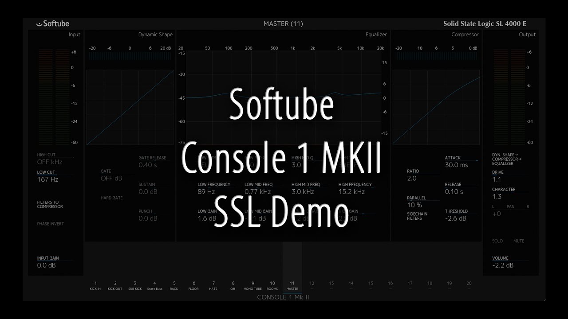Click LOW FREQUENCY 89 Hz value

(x=206, y=192)
